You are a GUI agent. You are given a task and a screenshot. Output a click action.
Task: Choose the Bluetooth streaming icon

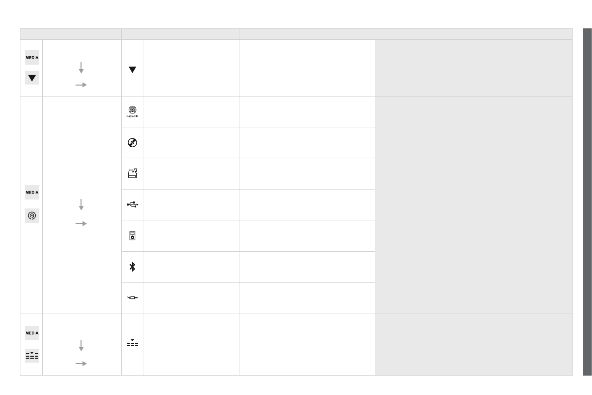(x=132, y=267)
